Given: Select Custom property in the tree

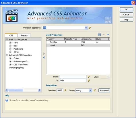Looking at the screenshot, I should (16, 68).
